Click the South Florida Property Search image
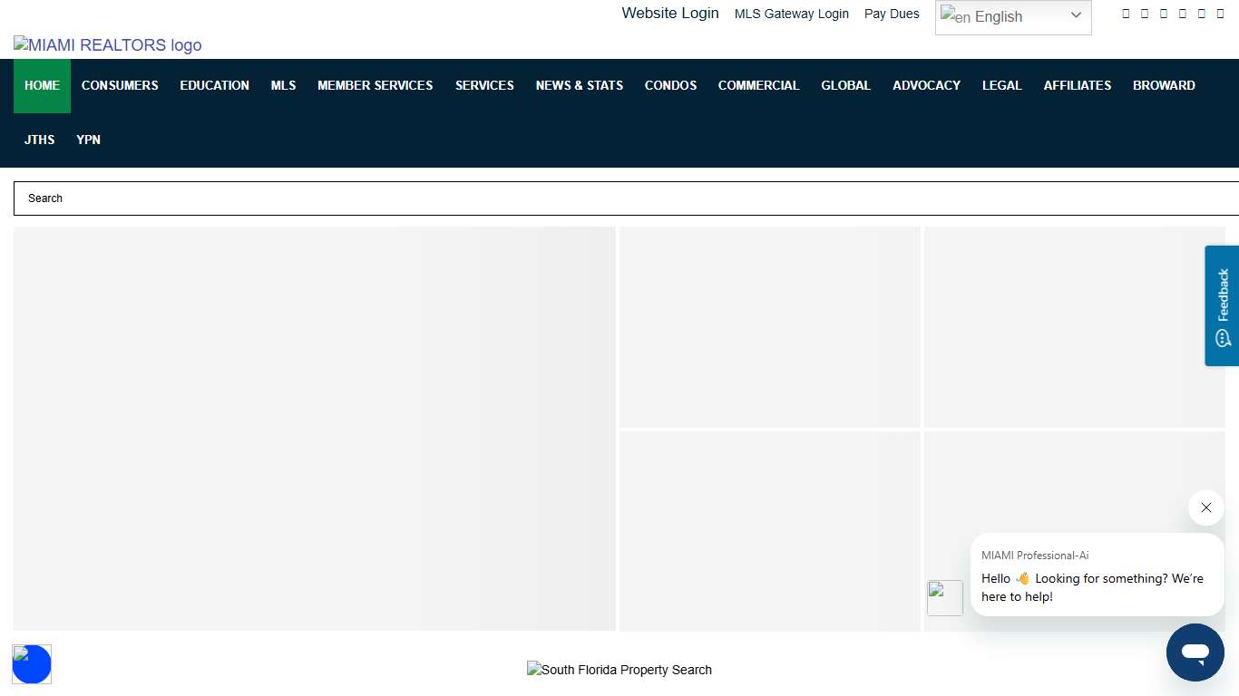The height and width of the screenshot is (696, 1239). (x=619, y=670)
